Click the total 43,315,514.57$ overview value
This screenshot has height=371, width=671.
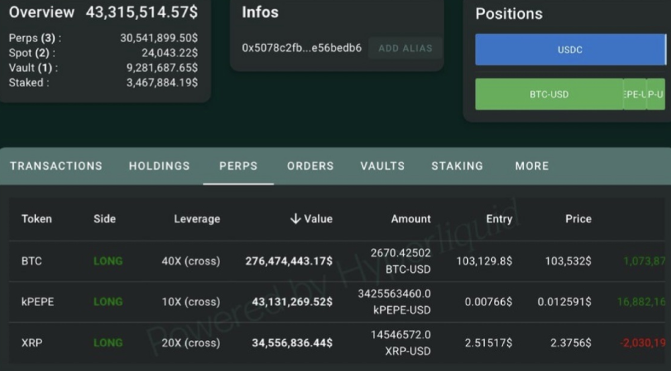(142, 12)
